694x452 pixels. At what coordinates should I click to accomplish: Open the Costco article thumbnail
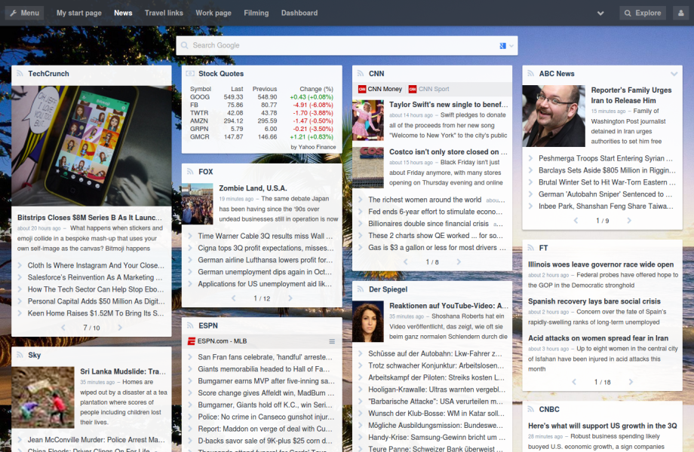coord(368,167)
